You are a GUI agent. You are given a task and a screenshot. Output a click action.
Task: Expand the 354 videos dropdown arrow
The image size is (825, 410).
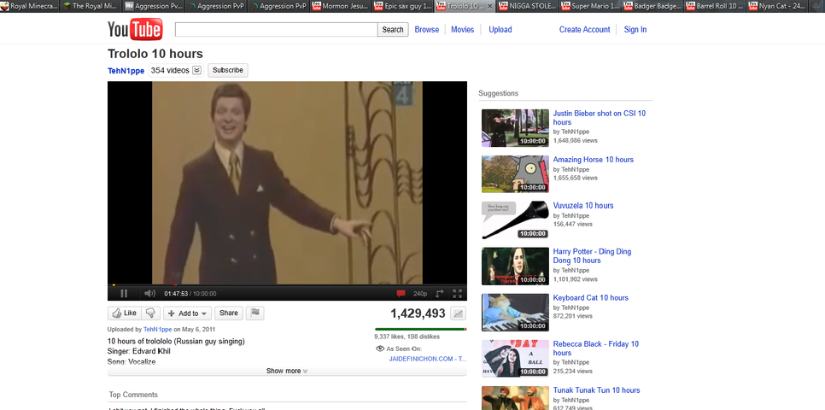tap(196, 70)
